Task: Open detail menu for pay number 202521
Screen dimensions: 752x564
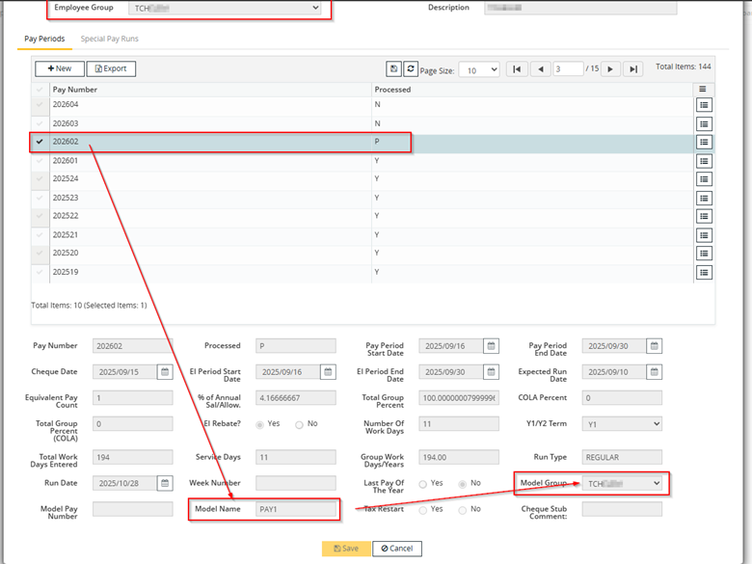Action: pos(704,235)
